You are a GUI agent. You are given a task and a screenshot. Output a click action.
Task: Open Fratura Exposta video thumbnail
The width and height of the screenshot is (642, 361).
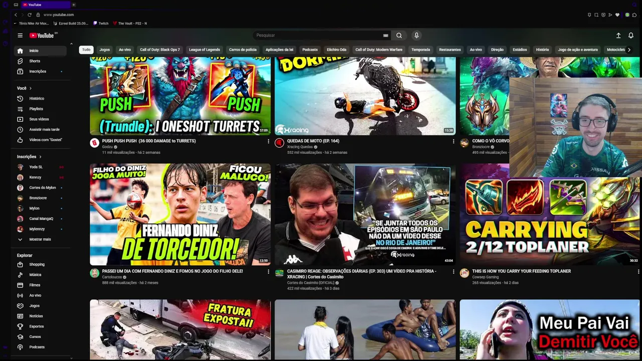[180, 329]
